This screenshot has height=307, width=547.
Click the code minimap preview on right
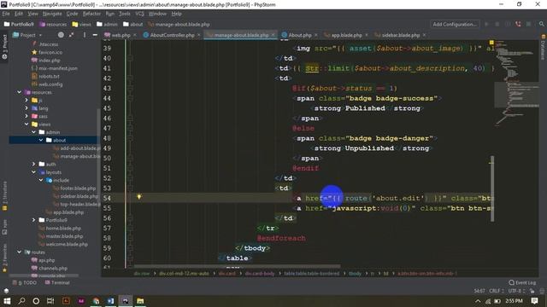pos(516,84)
